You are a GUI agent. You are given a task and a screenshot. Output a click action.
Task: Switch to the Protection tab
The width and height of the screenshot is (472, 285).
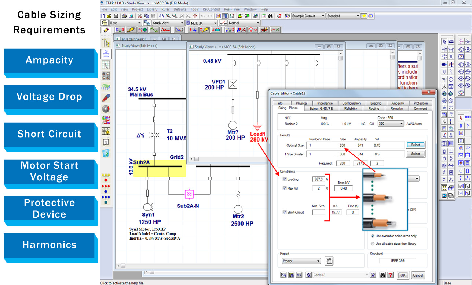pyautogui.click(x=420, y=103)
